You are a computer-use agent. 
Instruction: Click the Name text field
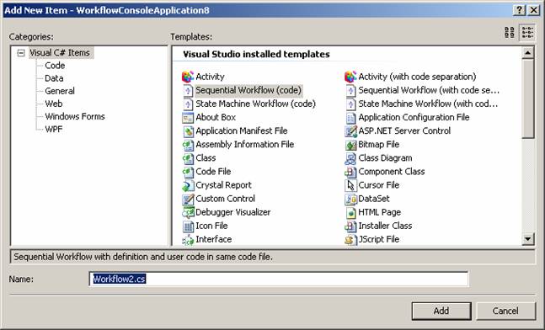point(279,279)
